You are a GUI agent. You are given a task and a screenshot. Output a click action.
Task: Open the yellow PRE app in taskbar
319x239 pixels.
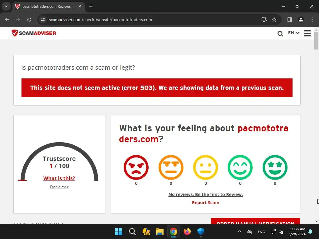[x=146, y=232]
